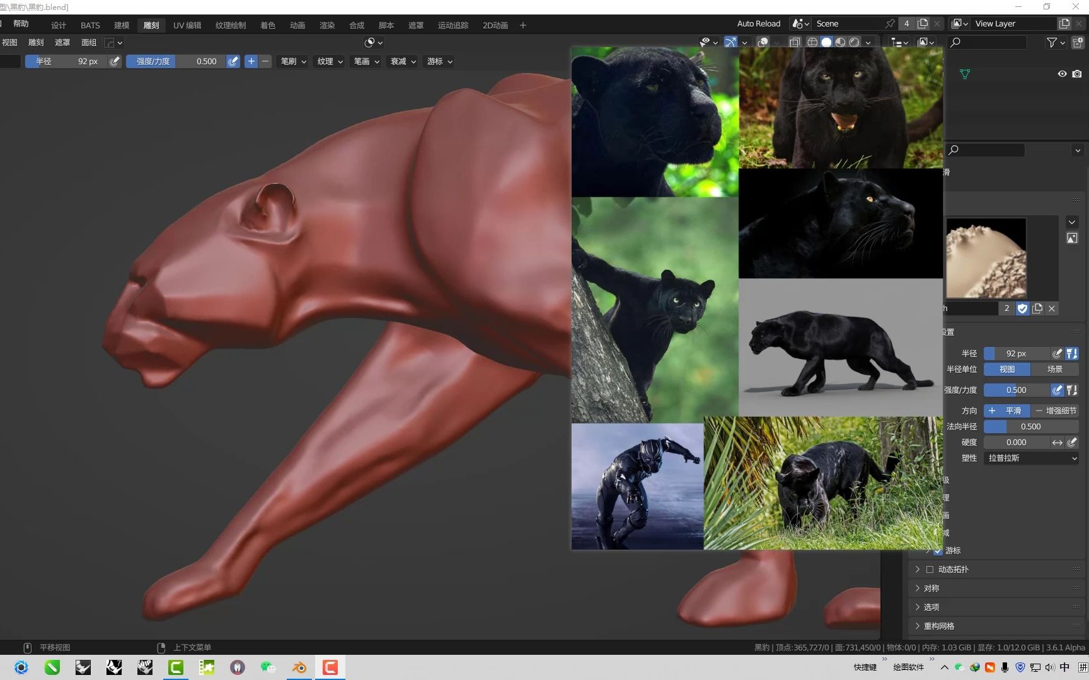Hide object using outliner eye icon

[x=1062, y=74]
